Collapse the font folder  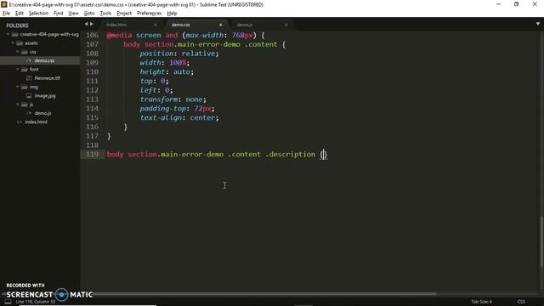coord(17,70)
